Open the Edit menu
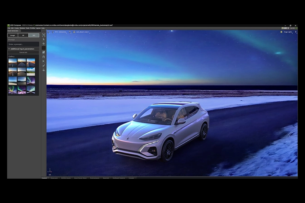305x203 pixels. pyautogui.click(x=12, y=28)
